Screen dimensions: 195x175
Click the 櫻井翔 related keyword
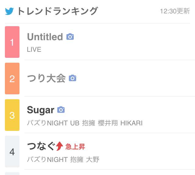coord(108,123)
